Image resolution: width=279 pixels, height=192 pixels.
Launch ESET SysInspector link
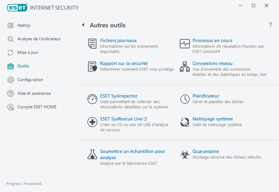(119, 96)
